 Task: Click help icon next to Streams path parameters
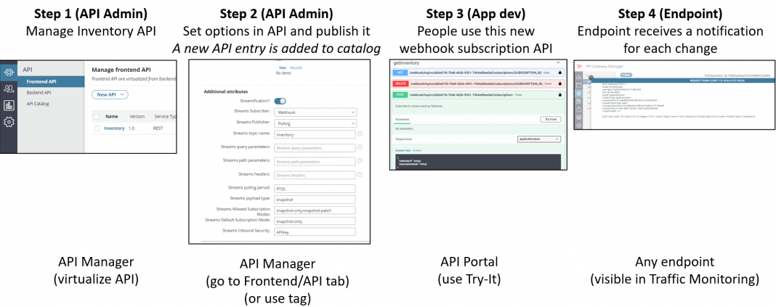pyautogui.click(x=360, y=161)
